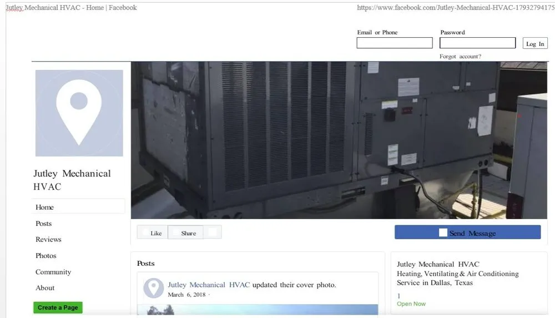
Task: Share the Jutley Mechanical HVAC page
Action: [186, 233]
